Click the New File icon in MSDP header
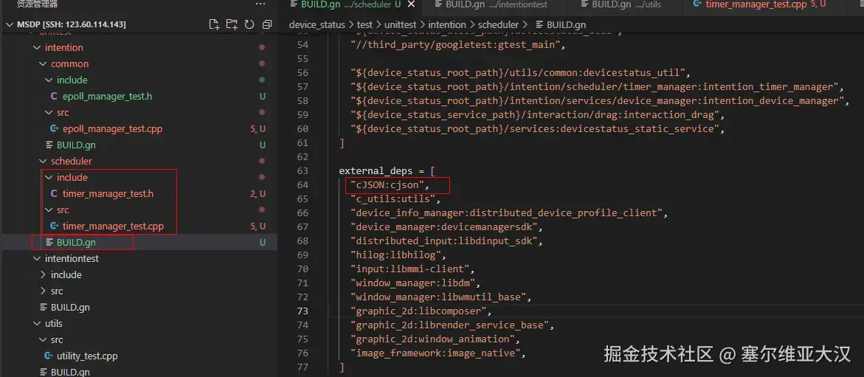 point(214,25)
